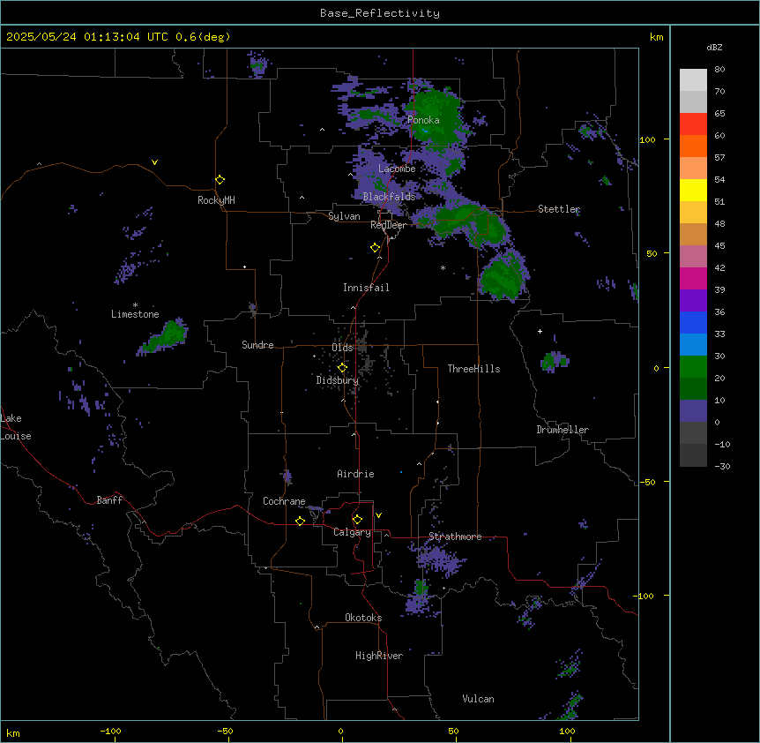Click the Sundre label

click(x=257, y=345)
